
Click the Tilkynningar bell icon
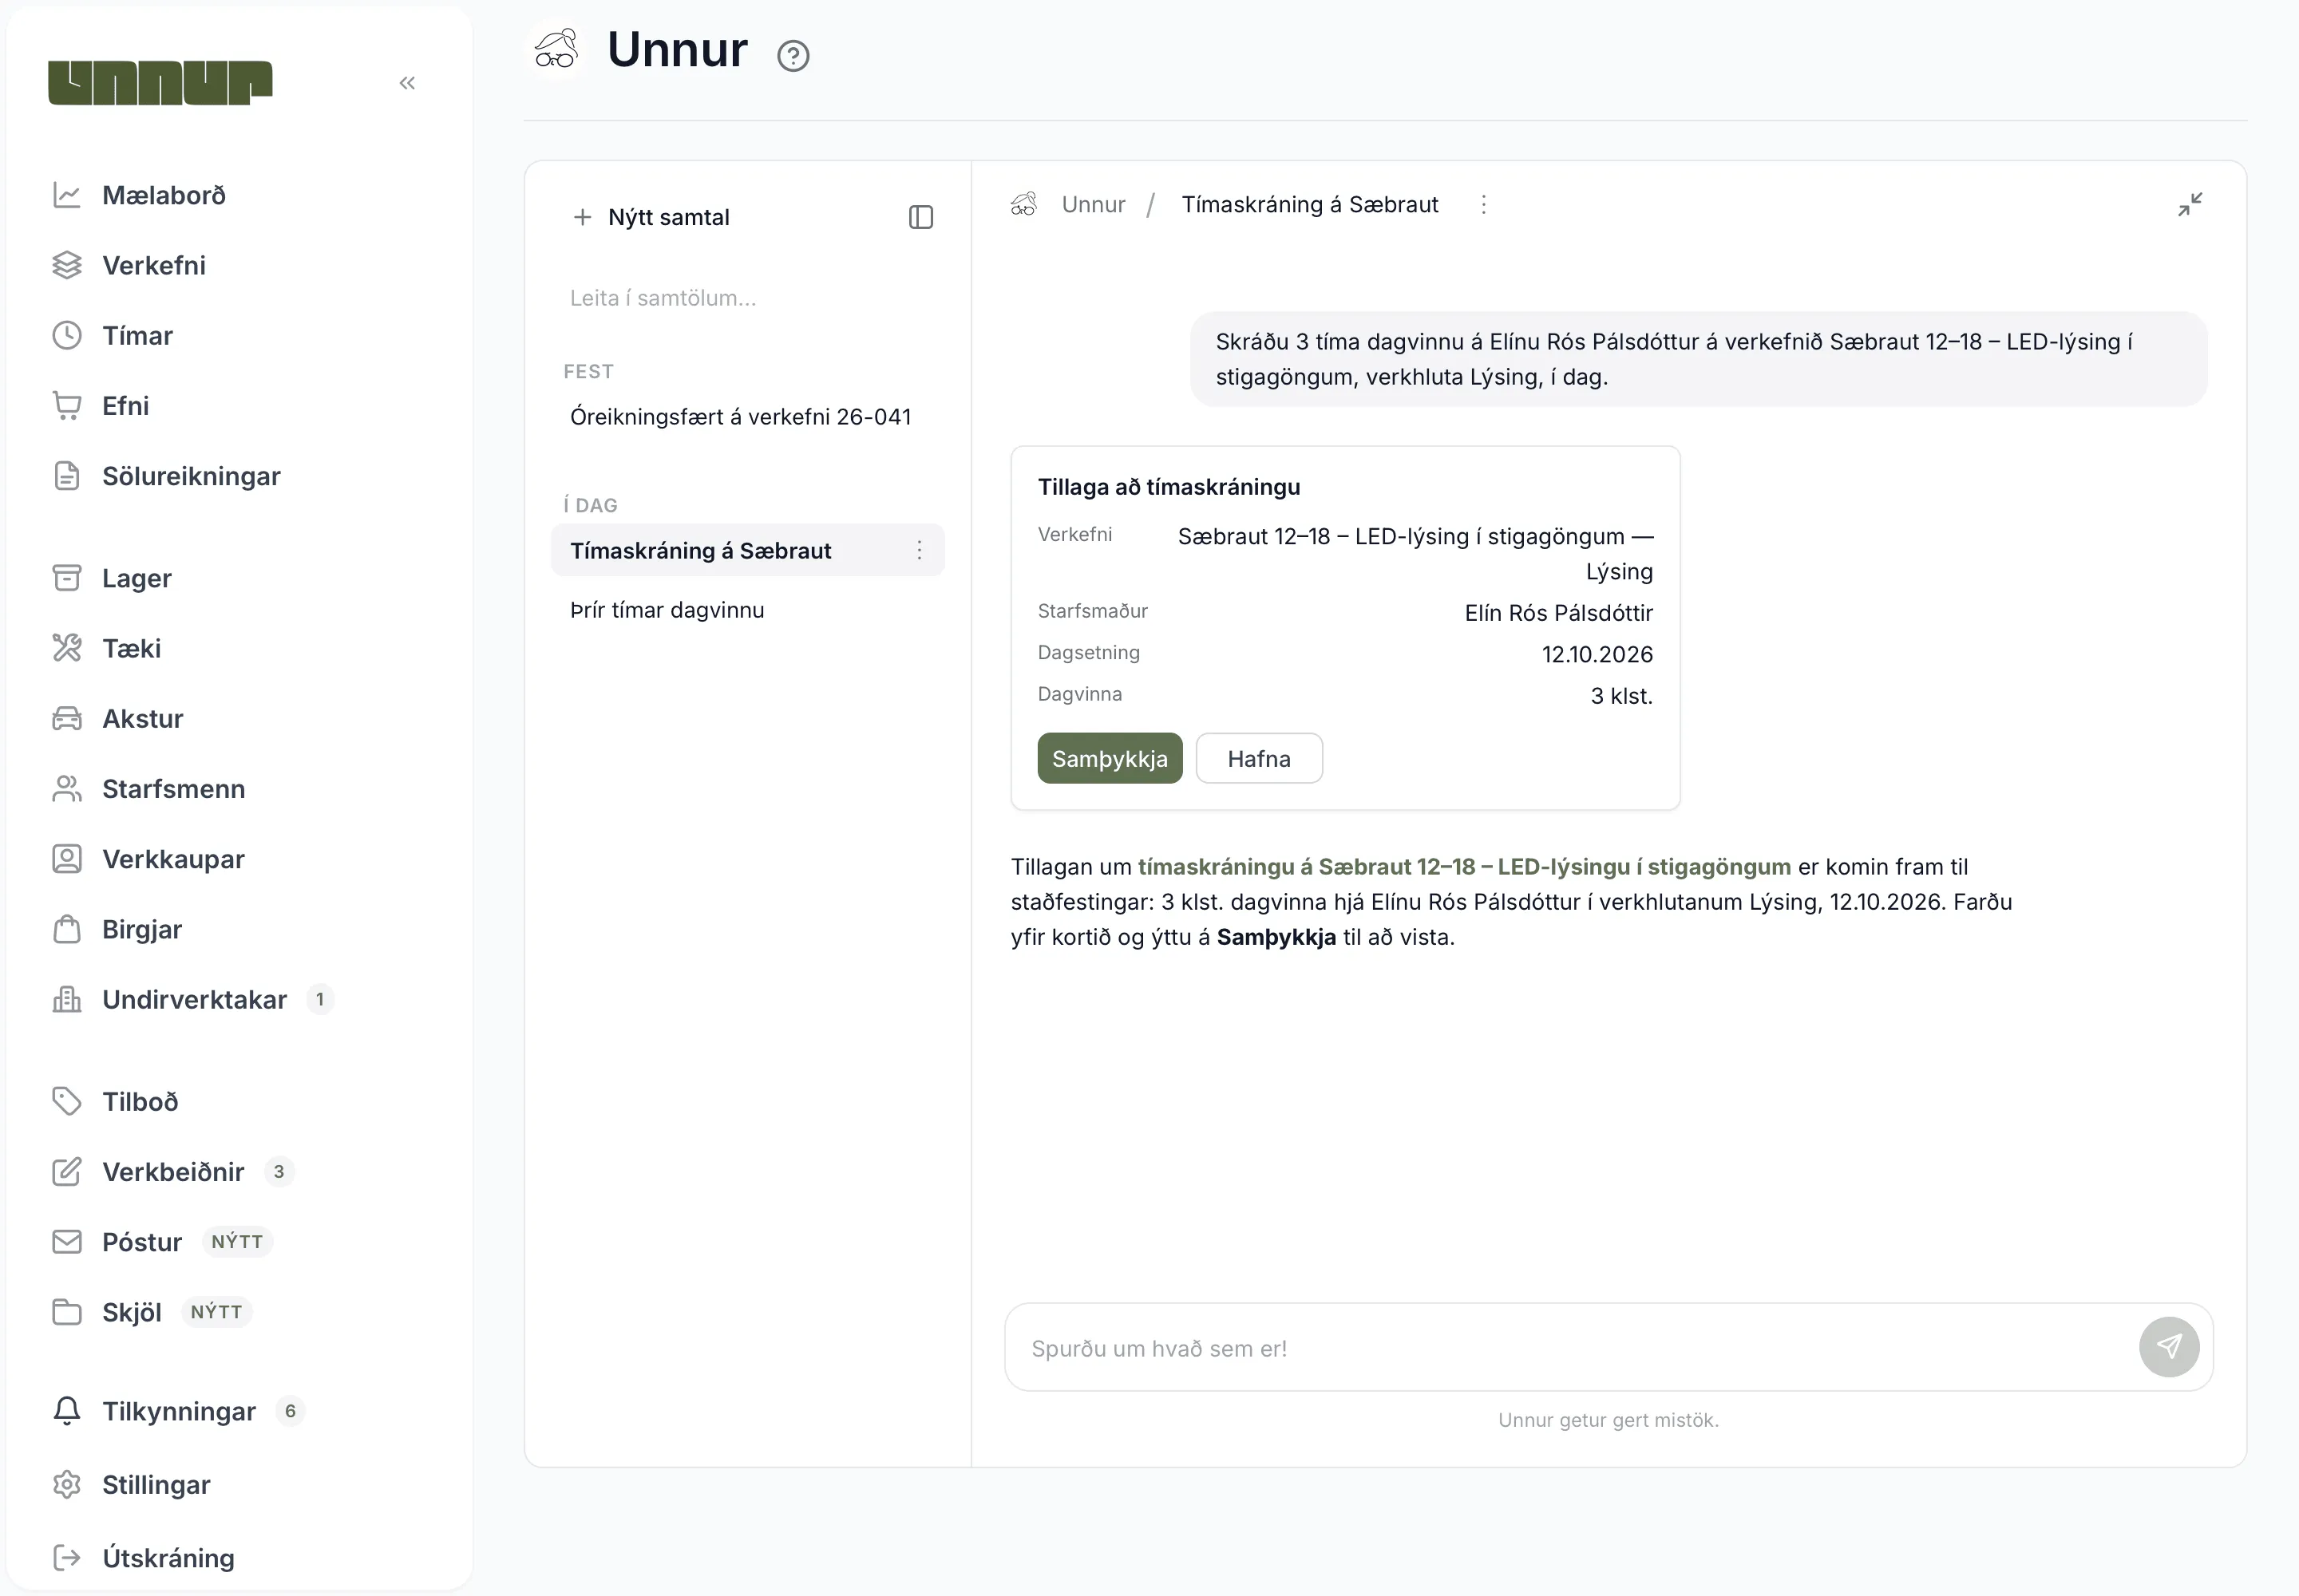coord(67,1411)
